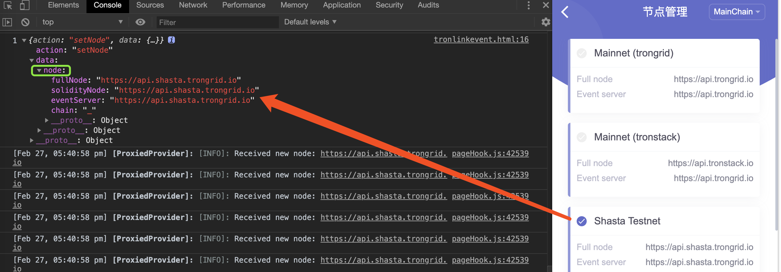781x272 pixels.
Task: Open console settings gear
Action: (x=546, y=22)
